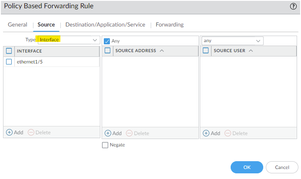301x179 pixels.
Task: Open the Destination/Application/Service tab
Action: click(x=105, y=25)
